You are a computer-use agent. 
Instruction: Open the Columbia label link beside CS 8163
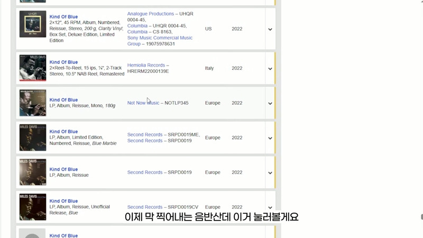(137, 32)
